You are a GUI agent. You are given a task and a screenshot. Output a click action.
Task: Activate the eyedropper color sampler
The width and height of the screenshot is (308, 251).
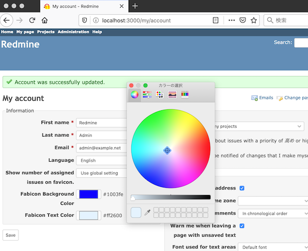[x=147, y=213]
